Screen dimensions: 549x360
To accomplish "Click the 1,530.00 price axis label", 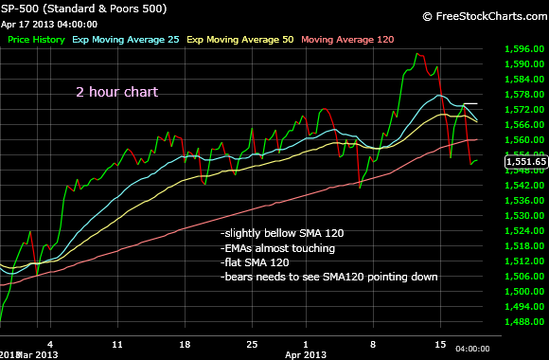I will point(524,216).
